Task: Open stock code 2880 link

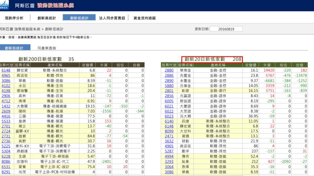Action: 169,70
